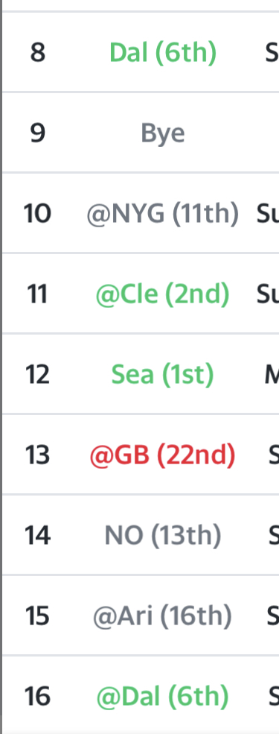
Task: Open the red @GB (22nd) matchup link
Action: tap(163, 455)
